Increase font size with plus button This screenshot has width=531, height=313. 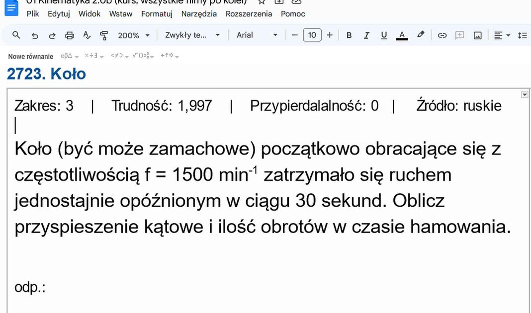tap(330, 35)
